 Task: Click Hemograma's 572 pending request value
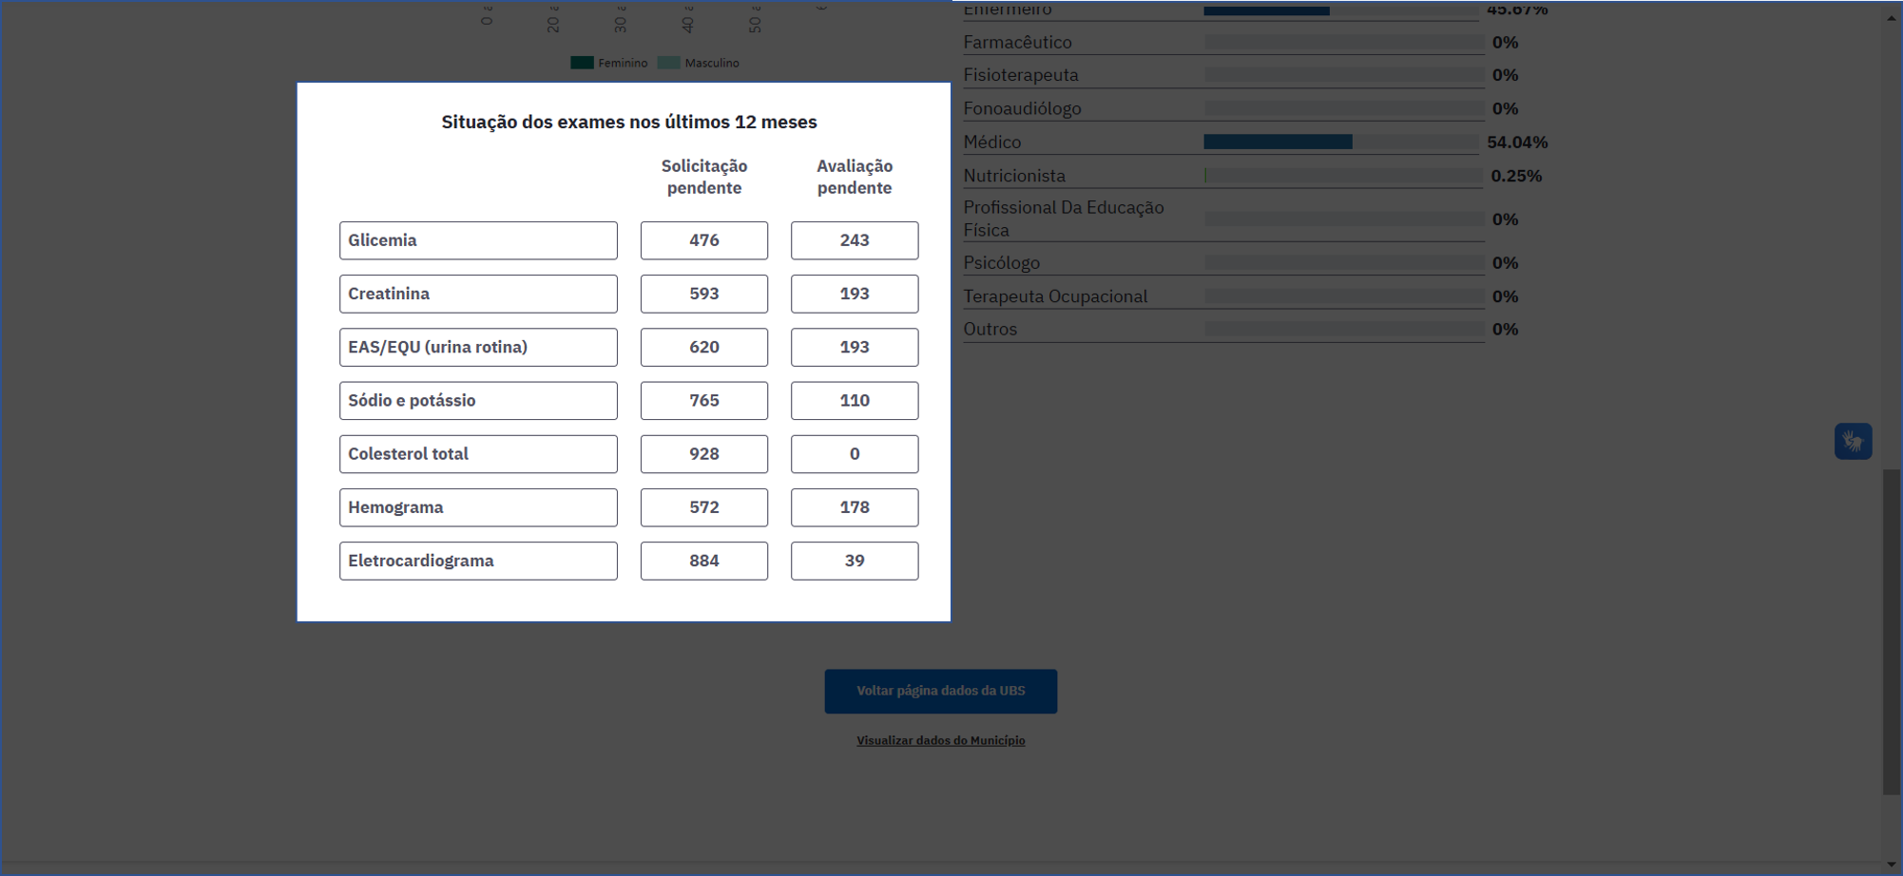click(x=704, y=507)
